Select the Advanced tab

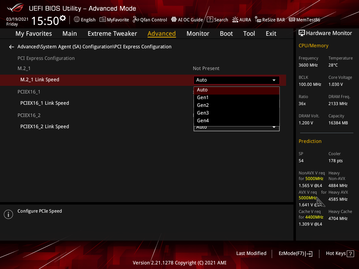click(x=162, y=34)
